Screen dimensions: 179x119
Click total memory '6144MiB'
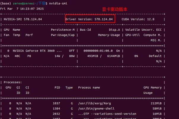pos(113,56)
